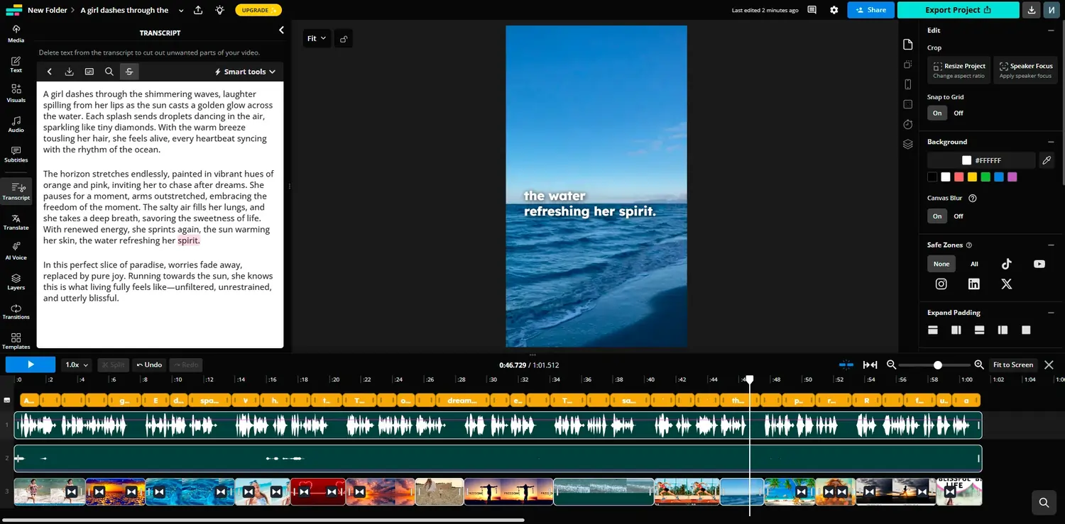The image size is (1065, 524).
Task: Click the upload share icon beside project title
Action: point(198,10)
